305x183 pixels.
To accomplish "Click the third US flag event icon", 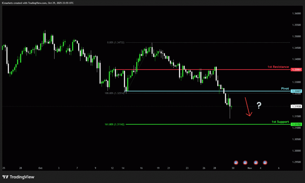I will (x=256, y=162).
